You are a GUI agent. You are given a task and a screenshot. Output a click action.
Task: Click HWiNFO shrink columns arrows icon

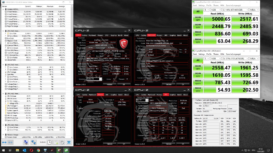coord(10,142)
